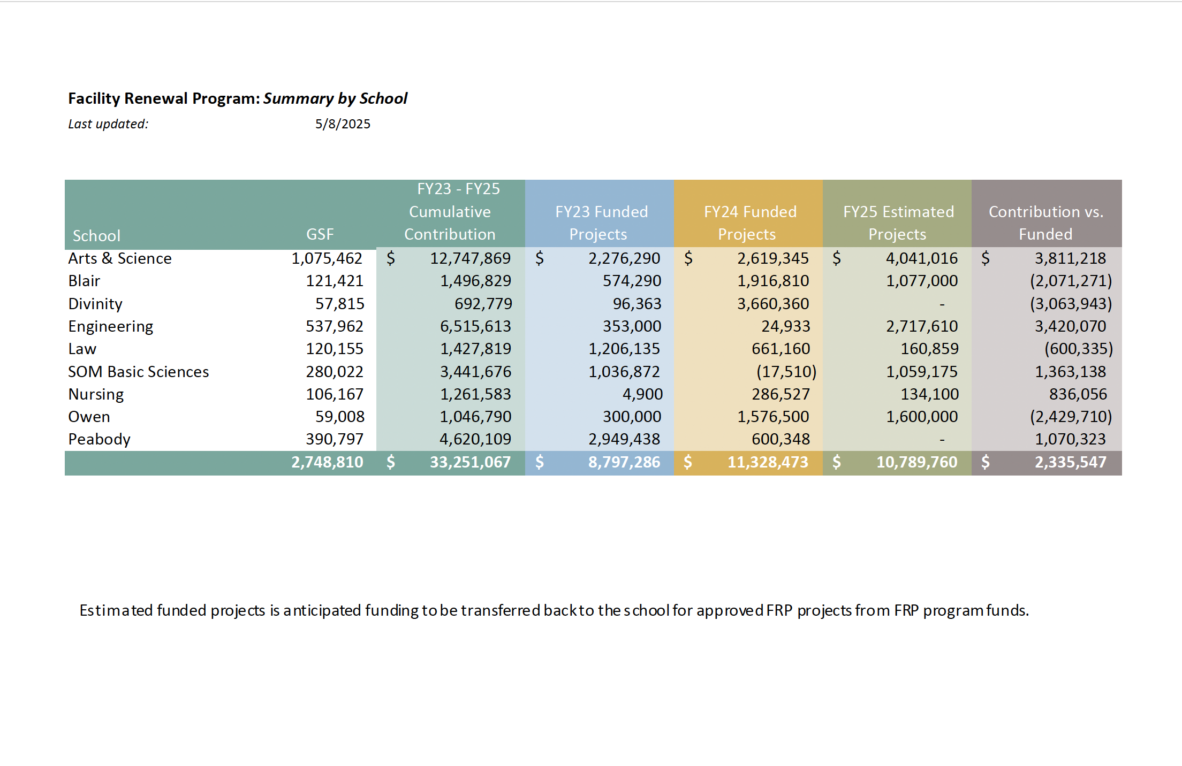
Task: Click the FY25 Estimated Projects header
Action: click(898, 223)
